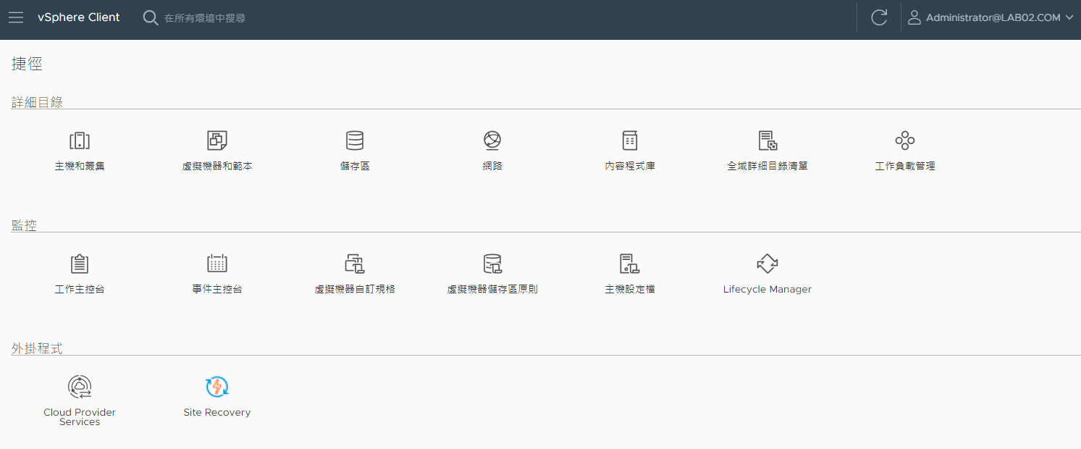This screenshot has height=449, width=1081.
Task: Click the 全域詳細目錄清單 label
Action: (767, 166)
